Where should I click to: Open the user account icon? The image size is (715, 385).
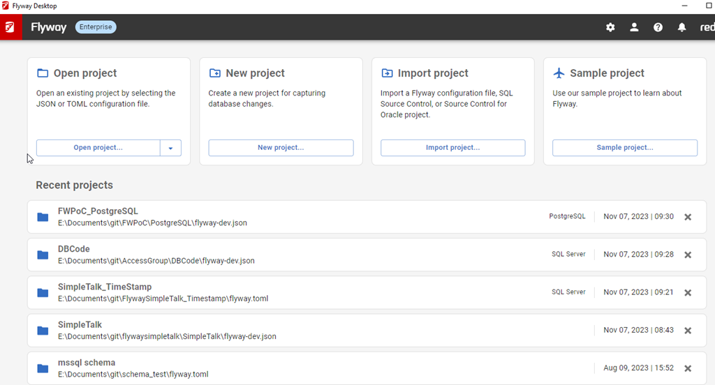(x=634, y=27)
